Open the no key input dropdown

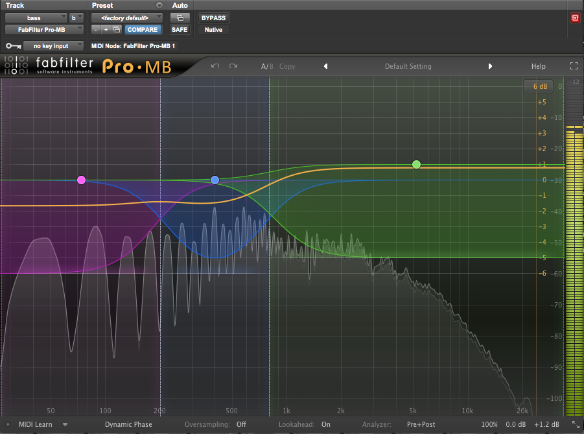(x=53, y=46)
